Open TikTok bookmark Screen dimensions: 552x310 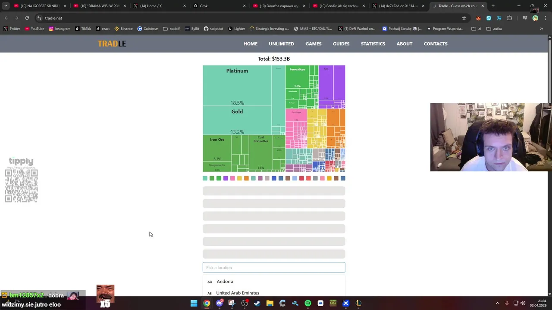point(83,29)
